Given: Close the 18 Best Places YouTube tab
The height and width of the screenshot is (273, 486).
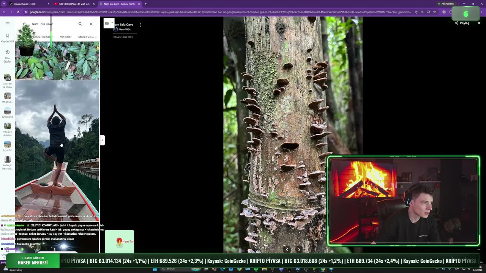Looking at the screenshot, I should point(94,4).
